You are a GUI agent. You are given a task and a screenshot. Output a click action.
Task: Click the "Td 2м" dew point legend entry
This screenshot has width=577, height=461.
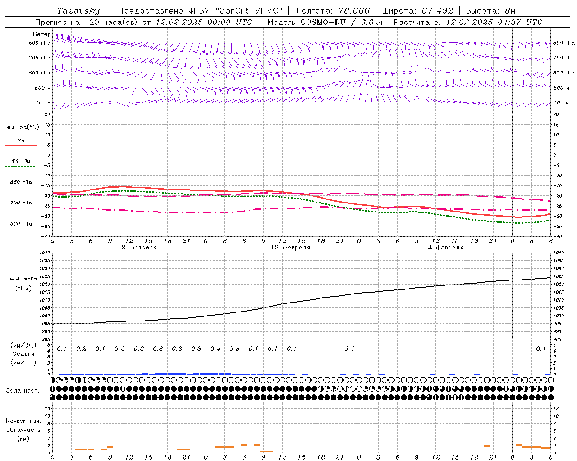[x=21, y=161]
